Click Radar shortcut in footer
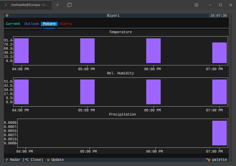 25,160
